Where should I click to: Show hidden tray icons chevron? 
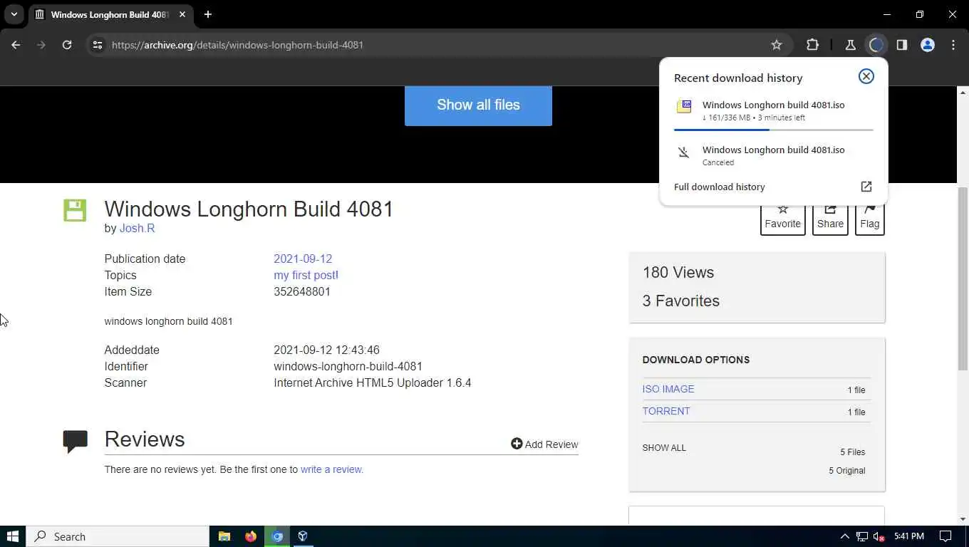point(844,536)
